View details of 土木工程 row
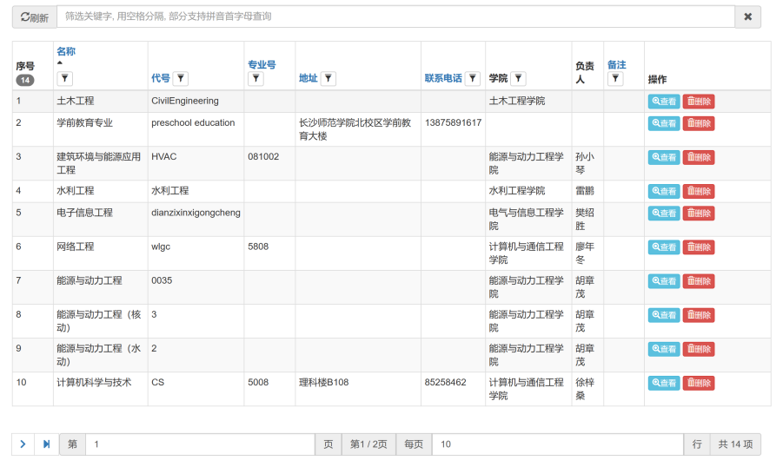The height and width of the screenshot is (467, 783). [x=664, y=102]
